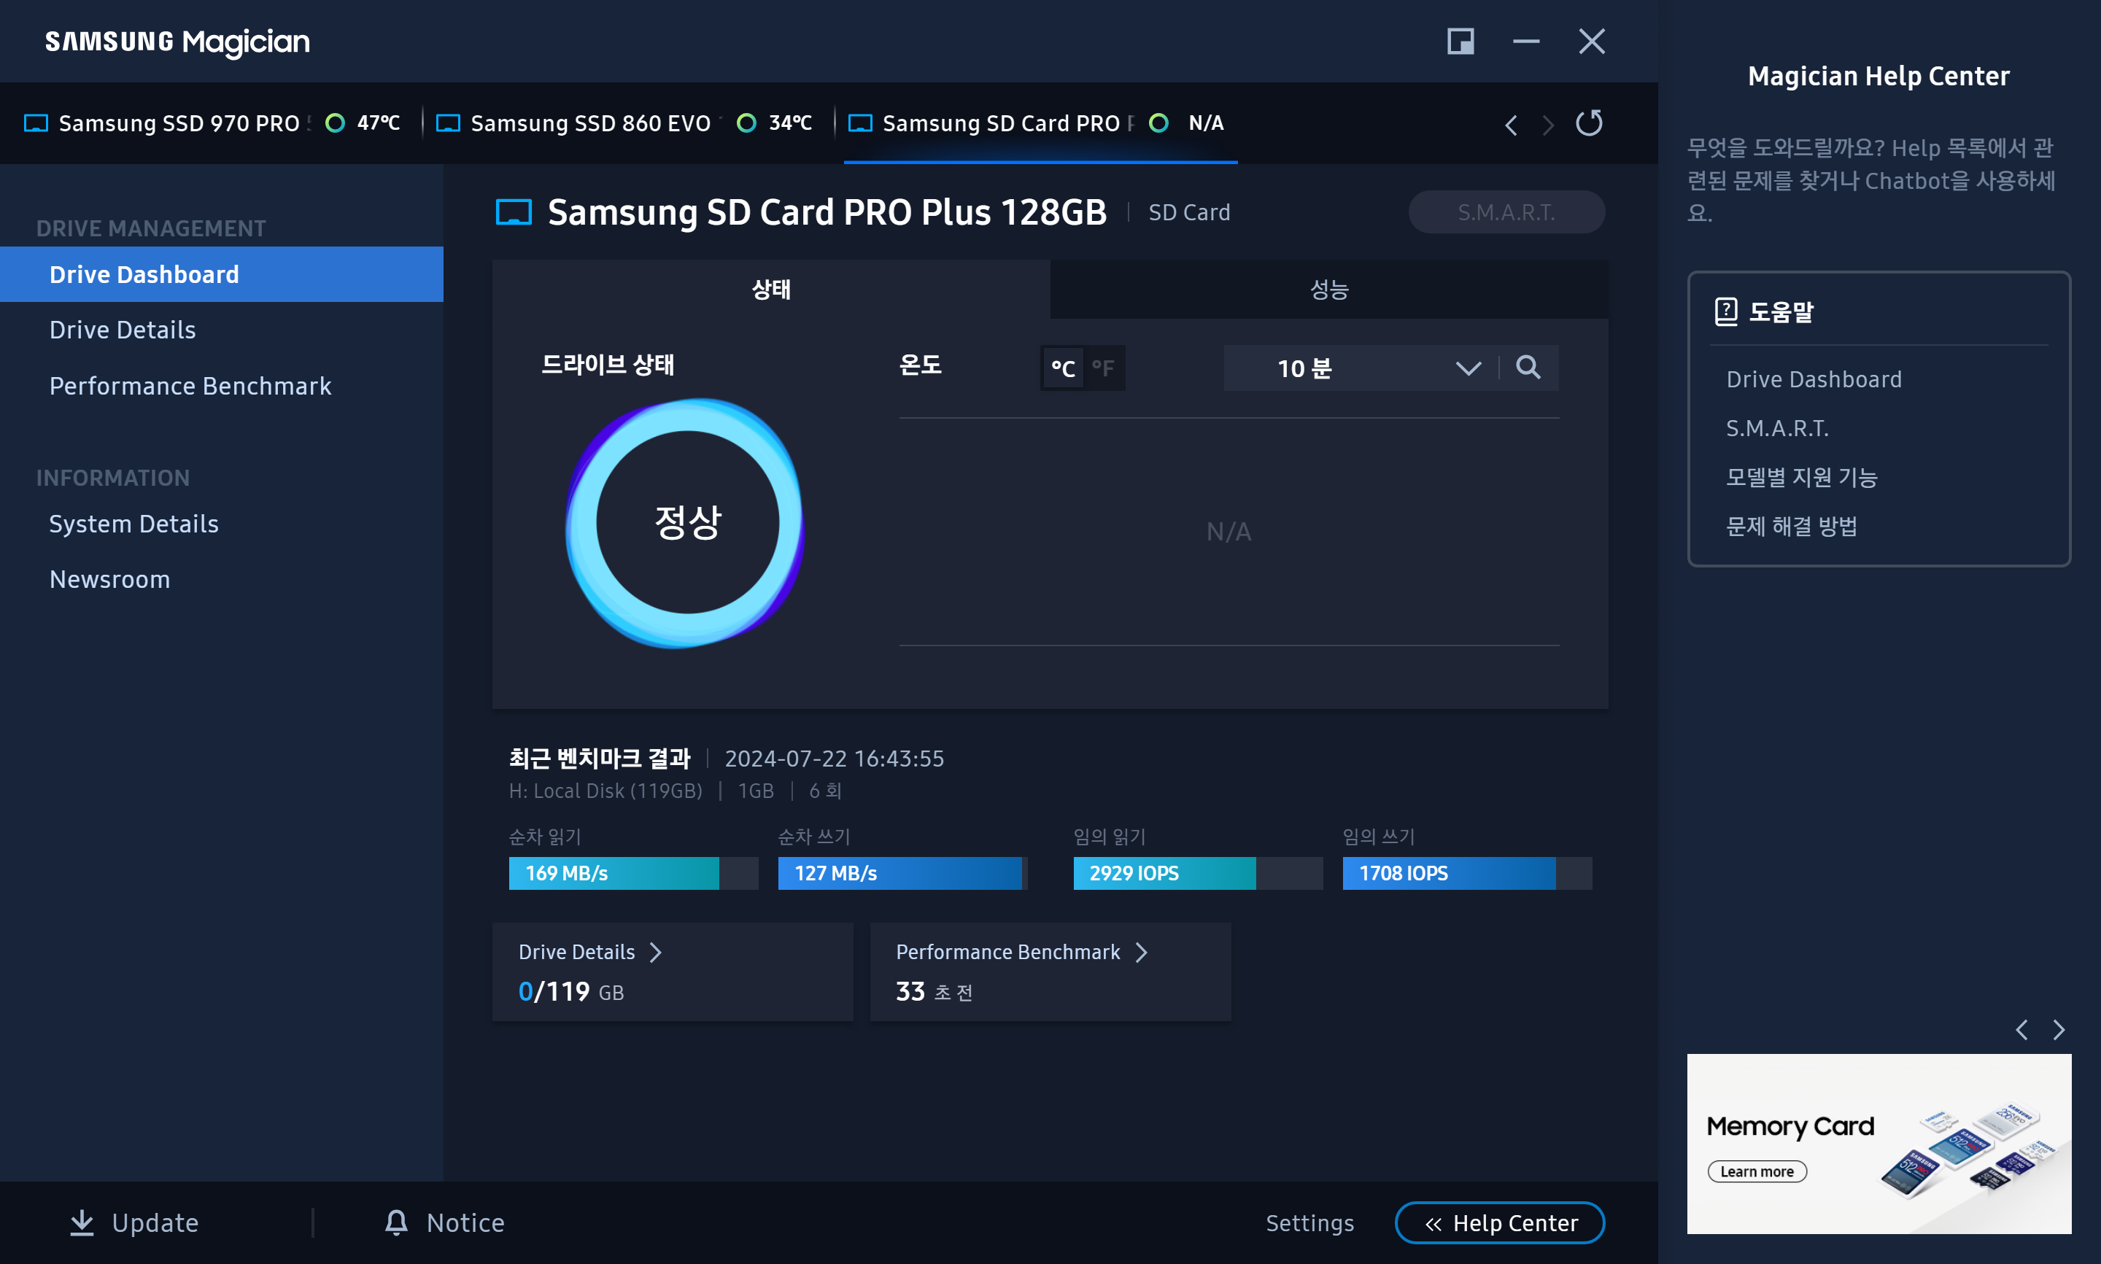
Task: Click the 127 MB/s sequential write bar
Action: [902, 873]
